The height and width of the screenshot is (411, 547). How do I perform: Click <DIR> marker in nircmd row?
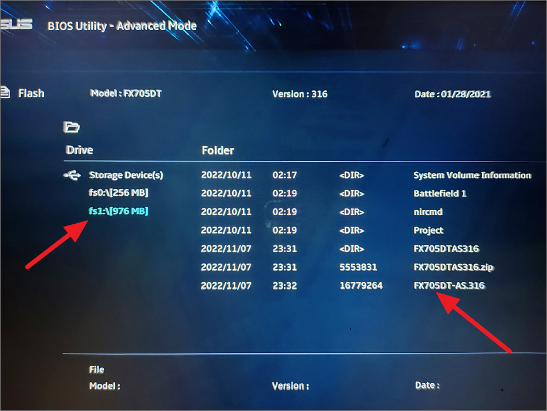(351, 212)
